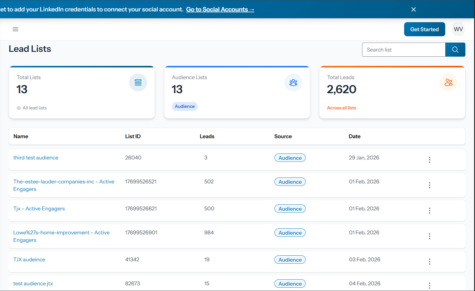Open options menu for TJX audeince row
475x291 pixels.
click(x=429, y=262)
